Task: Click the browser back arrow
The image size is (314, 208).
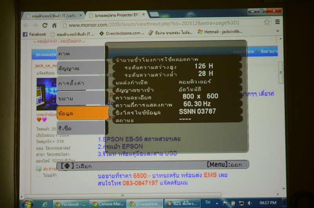Action: [x=26, y=26]
